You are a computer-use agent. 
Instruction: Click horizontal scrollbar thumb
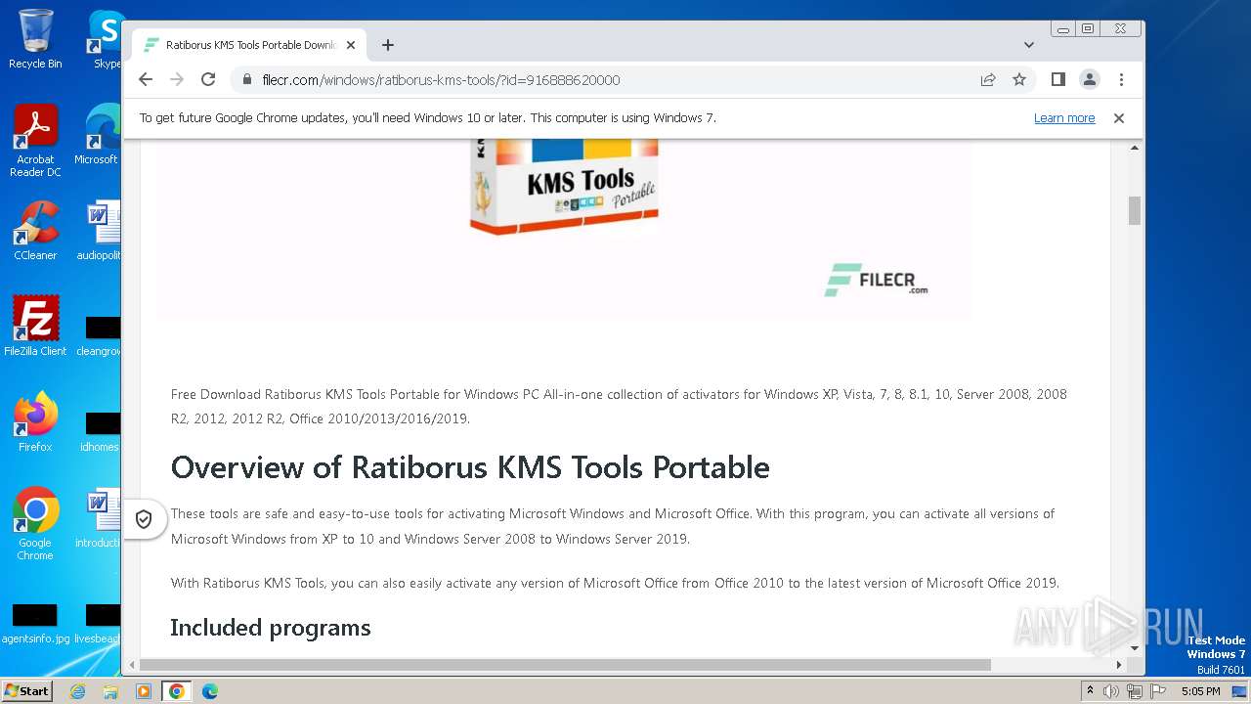[567, 665]
